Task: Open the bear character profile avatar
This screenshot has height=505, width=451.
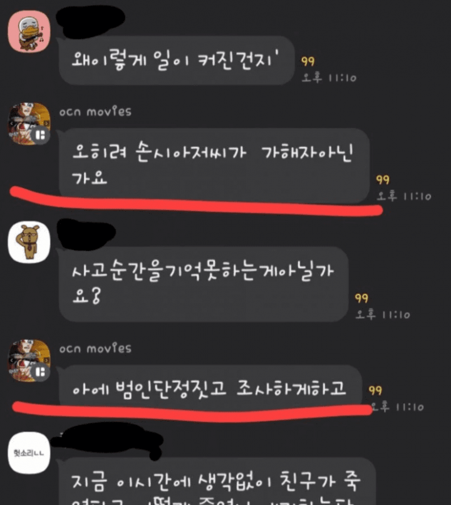Action: click(x=29, y=242)
